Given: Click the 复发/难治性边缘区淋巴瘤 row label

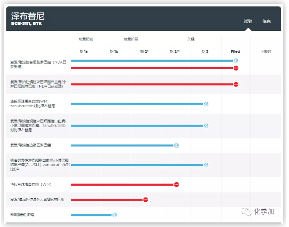Looking at the screenshot, I should [x=31, y=146].
